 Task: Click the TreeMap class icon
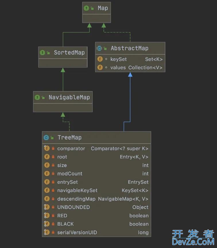46,137
